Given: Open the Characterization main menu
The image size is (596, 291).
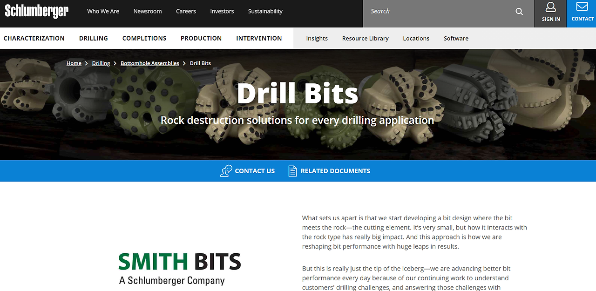Looking at the screenshot, I should point(34,38).
